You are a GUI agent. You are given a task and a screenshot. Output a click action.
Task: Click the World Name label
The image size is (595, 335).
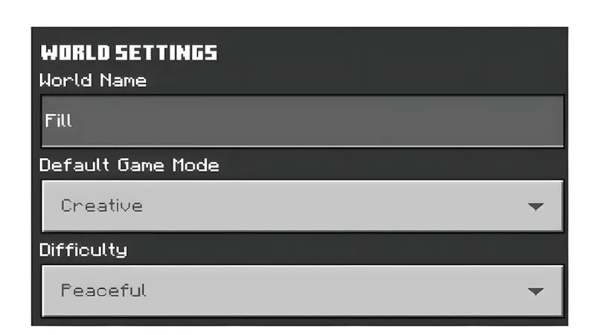click(93, 80)
